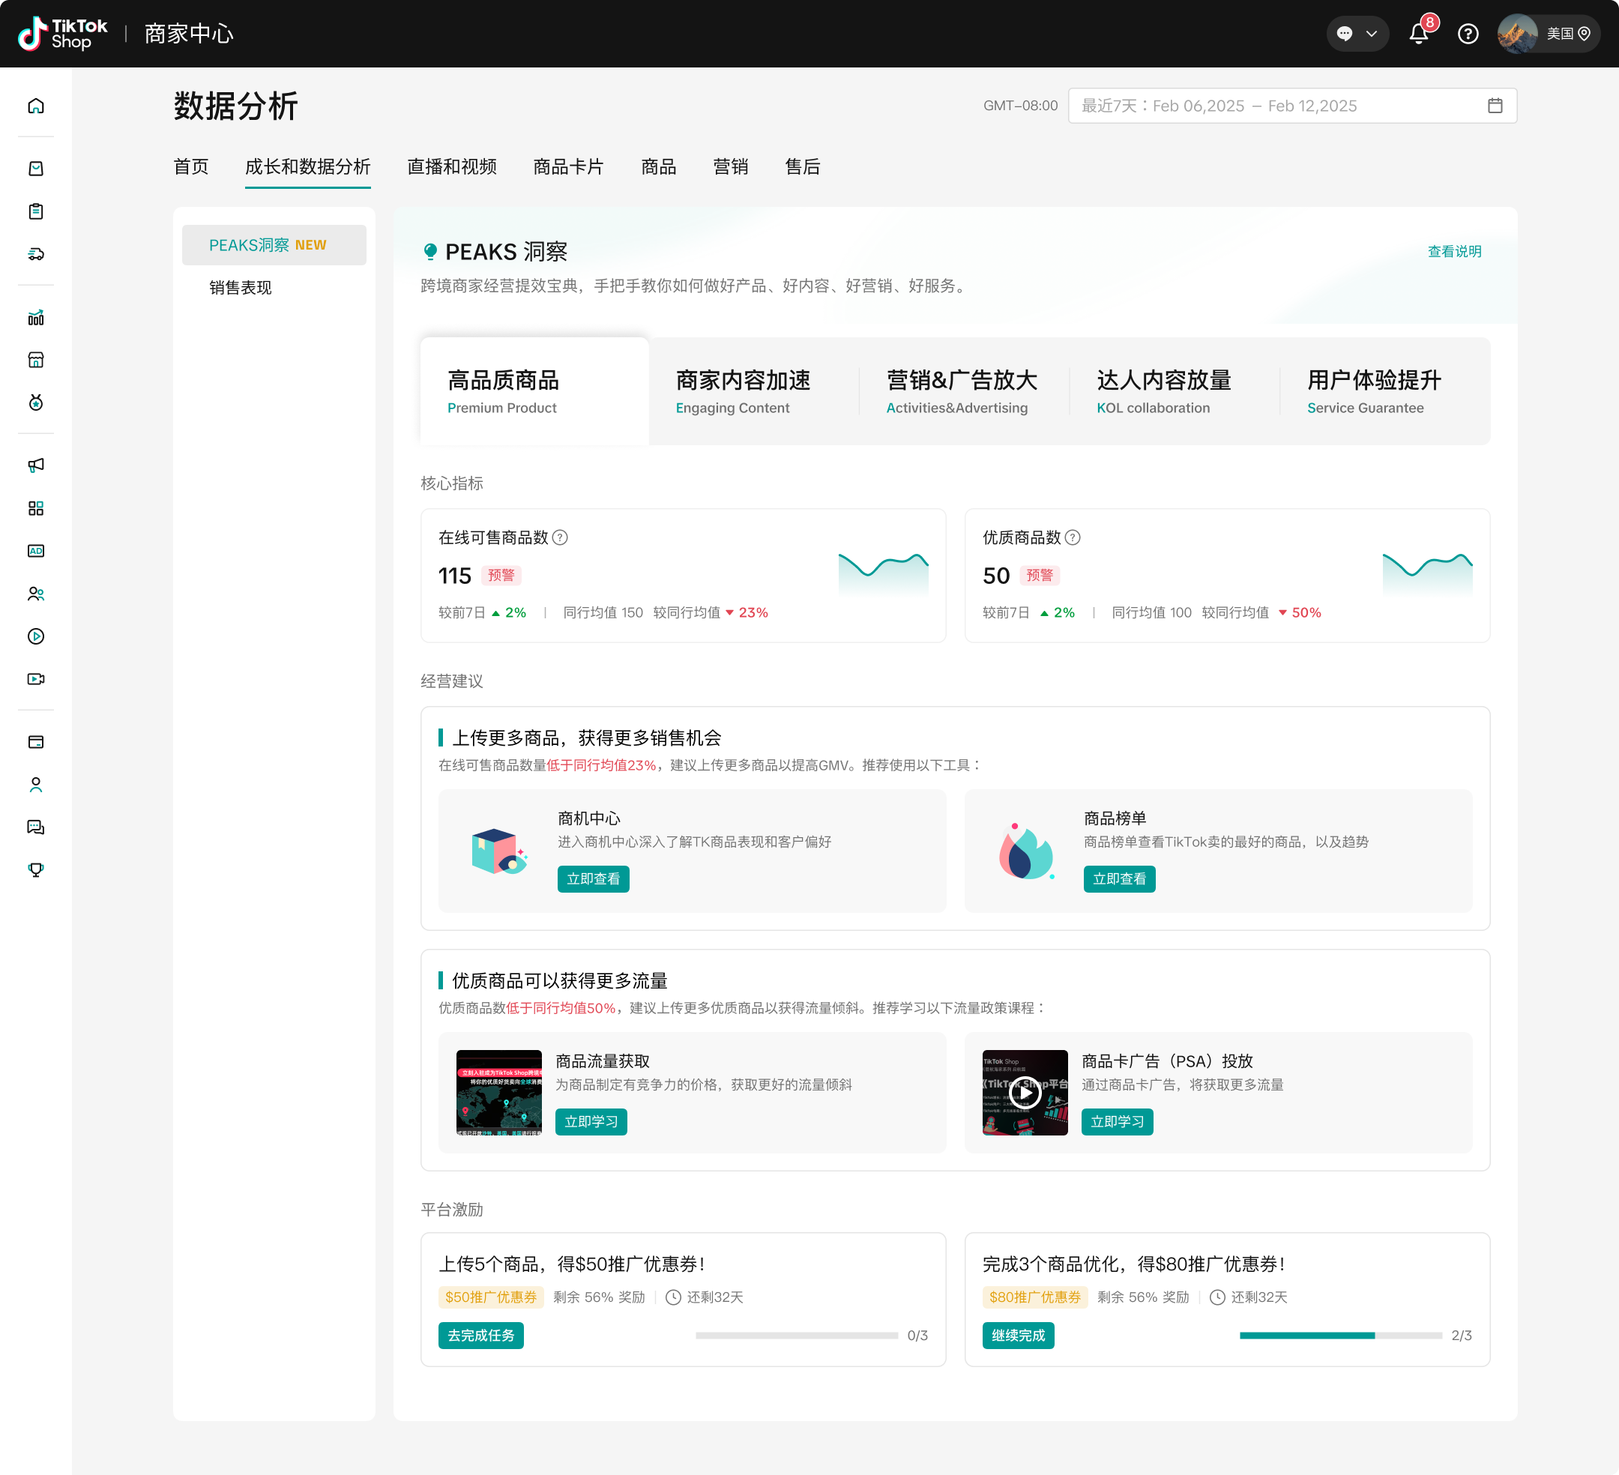The height and width of the screenshot is (1475, 1619).
Task: Open the home icon in the sidebar
Action: click(x=35, y=105)
